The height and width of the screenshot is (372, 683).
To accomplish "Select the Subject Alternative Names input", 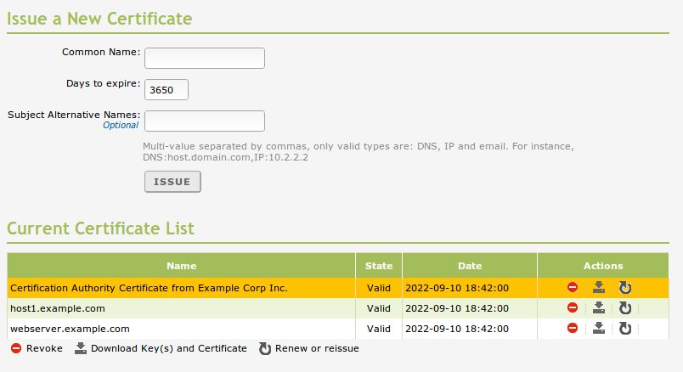I will pos(205,121).
